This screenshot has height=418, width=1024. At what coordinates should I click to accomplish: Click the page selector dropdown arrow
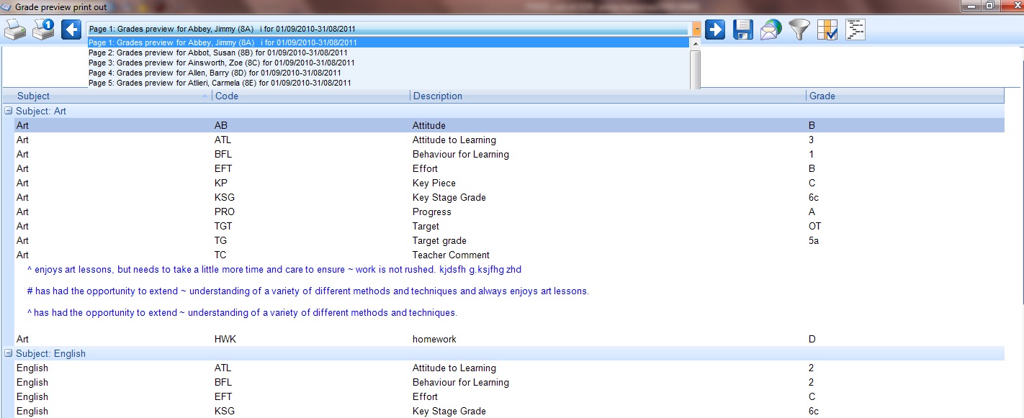click(x=696, y=29)
